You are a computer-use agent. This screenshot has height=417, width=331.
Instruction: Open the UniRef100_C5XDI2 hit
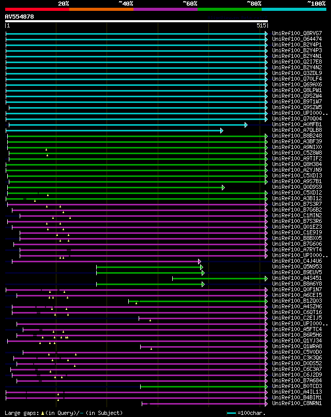(x=297, y=193)
